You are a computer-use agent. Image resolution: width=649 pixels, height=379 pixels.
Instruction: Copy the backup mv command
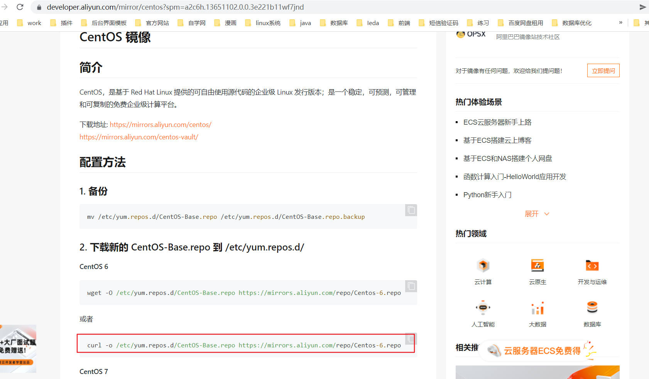[411, 210]
